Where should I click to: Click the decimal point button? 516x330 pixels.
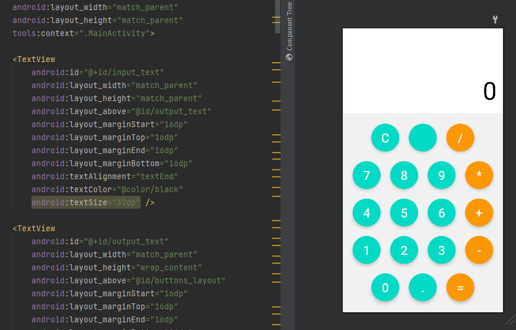(422, 287)
